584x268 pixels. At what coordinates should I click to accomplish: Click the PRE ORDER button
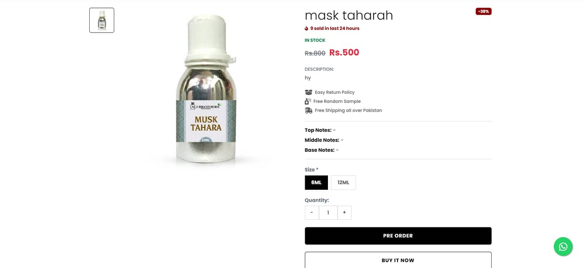click(x=398, y=236)
